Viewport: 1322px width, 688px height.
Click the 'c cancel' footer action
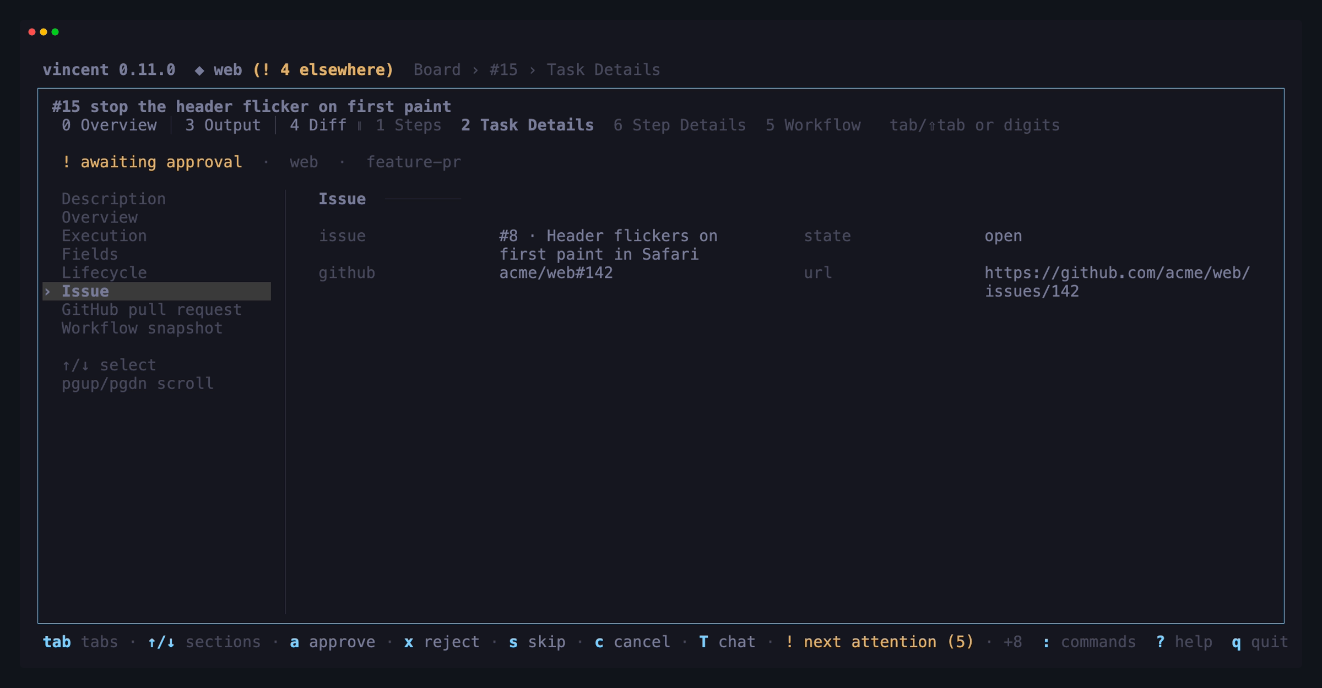pos(632,642)
